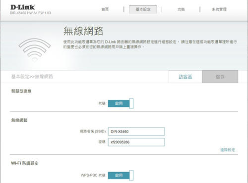This screenshot has height=183, width=248.
Task: Click the 密碼 password input field
Action: [x=136, y=142]
